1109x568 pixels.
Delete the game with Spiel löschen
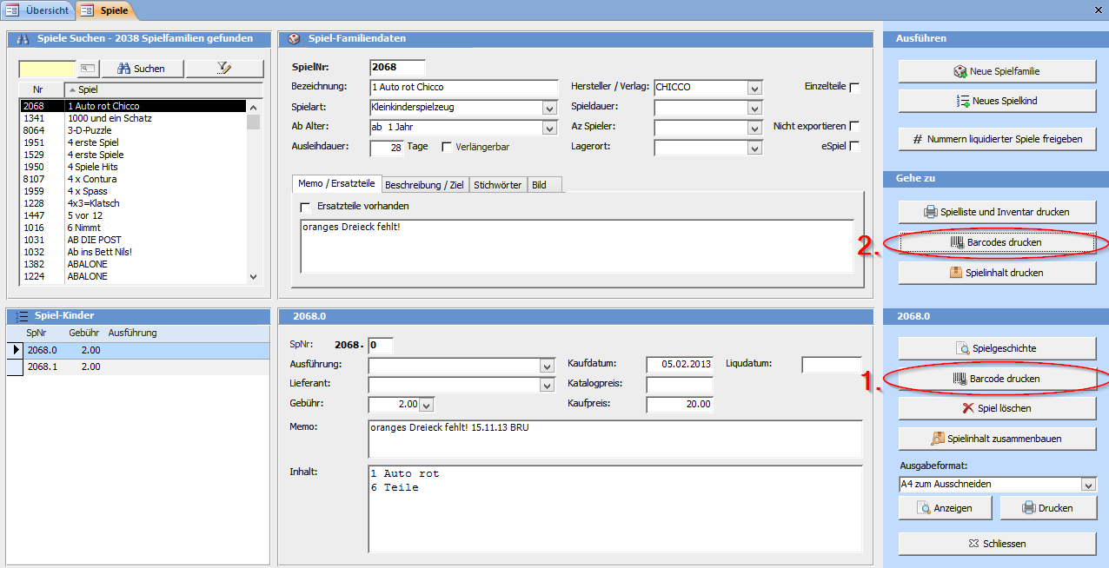point(997,408)
